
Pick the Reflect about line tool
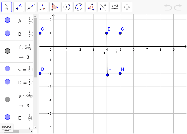click(103, 7)
